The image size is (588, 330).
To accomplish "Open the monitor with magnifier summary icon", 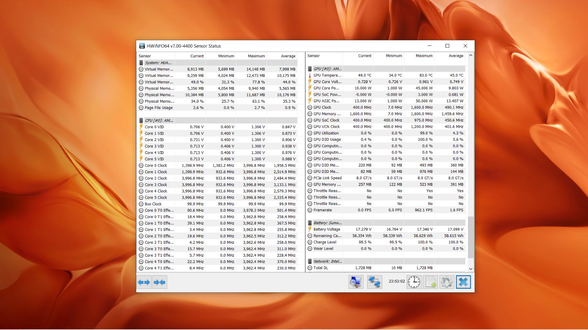I will tap(356, 282).
